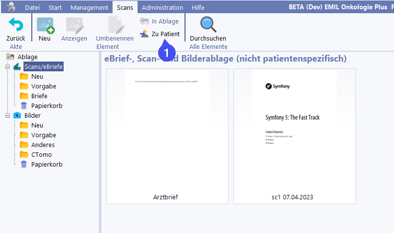
Task: Open the Papierkorb under Scans/eBriefe
Action: click(46, 106)
